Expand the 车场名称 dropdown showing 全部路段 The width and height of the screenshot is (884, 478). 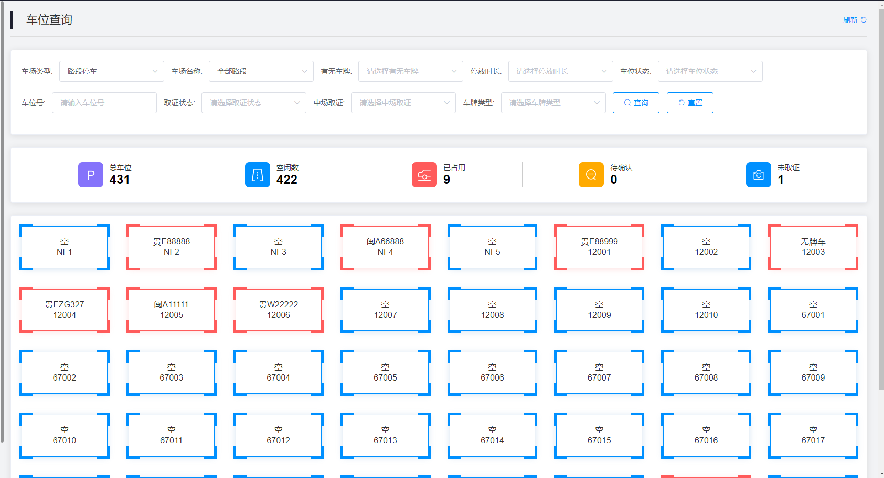[261, 71]
